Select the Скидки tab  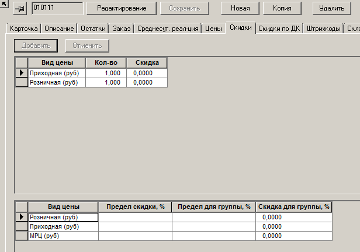[x=241, y=28]
